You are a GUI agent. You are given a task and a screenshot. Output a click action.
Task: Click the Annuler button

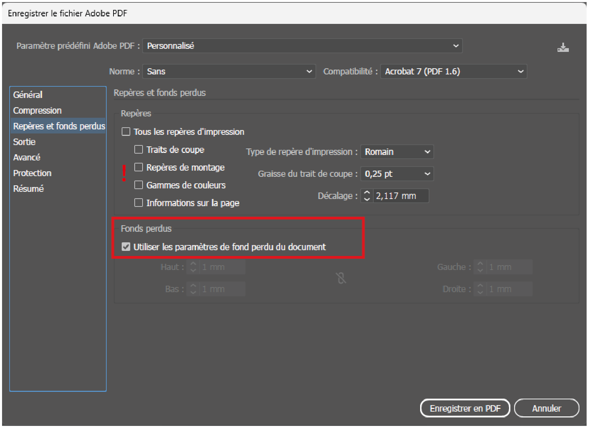[546, 408]
